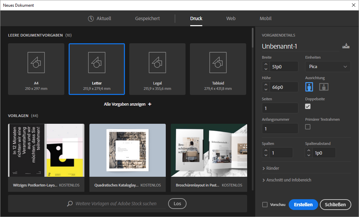359x217 pixels.
Task: Show all presets via Alle Vorgaben anzeigen
Action: 128,104
